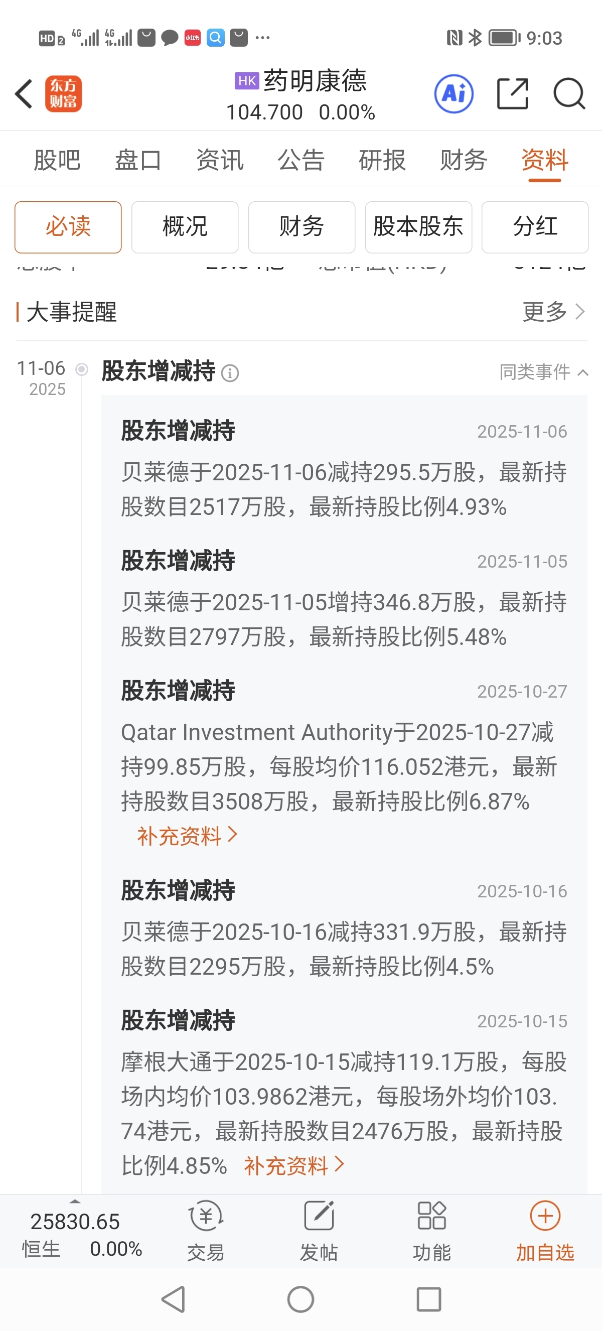Collapse the 同类事件 list
Image resolution: width=602 pixels, height=1331 pixels.
pyautogui.click(x=544, y=372)
